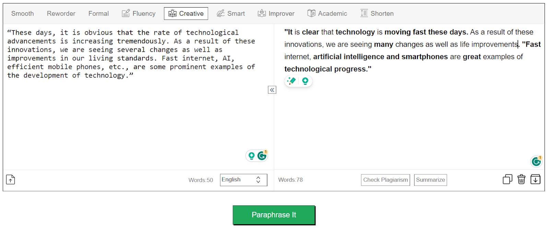549x230 pixels.
Task: Delete the output using trash icon
Action: [521, 180]
